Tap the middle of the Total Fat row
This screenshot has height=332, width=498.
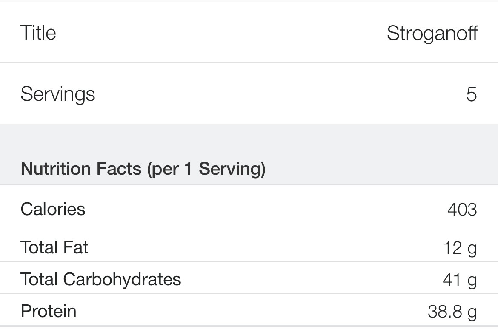click(249, 247)
